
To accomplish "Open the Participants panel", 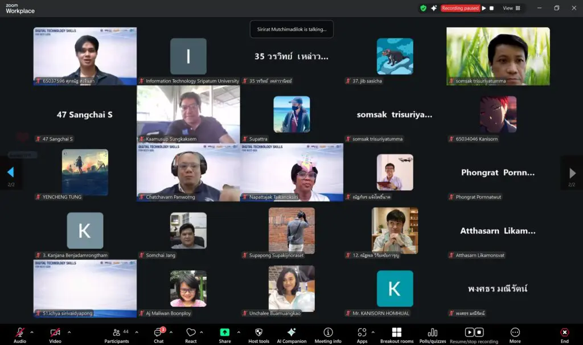I will (x=117, y=334).
